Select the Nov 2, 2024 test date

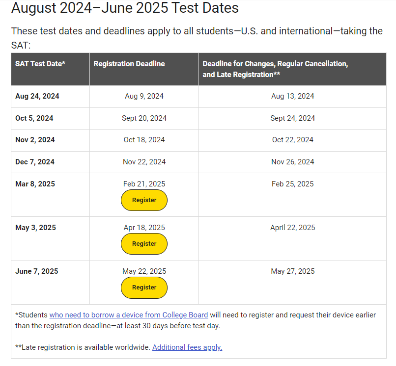pyautogui.click(x=35, y=140)
